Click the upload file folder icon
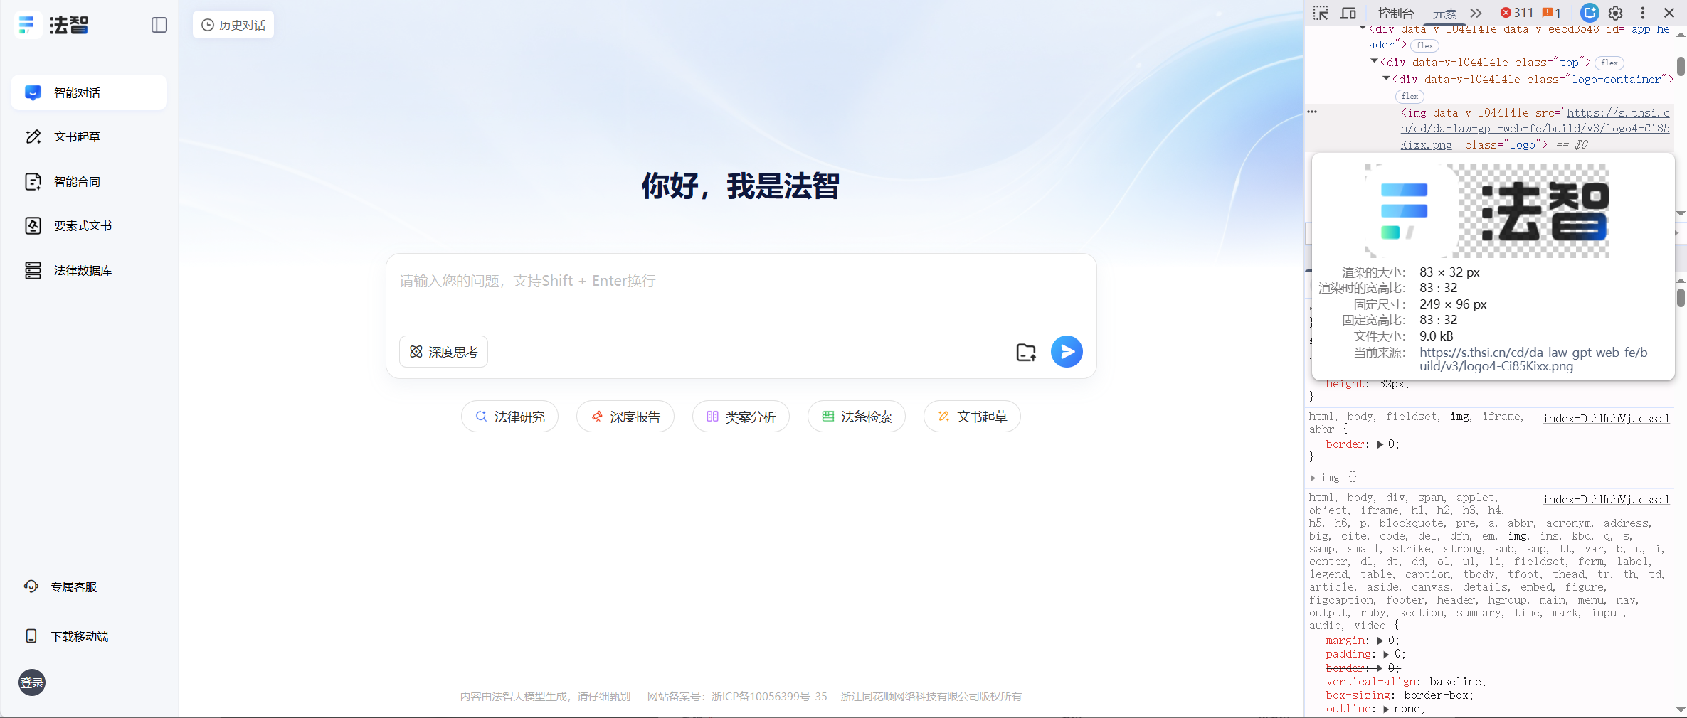1687x718 pixels. click(x=1026, y=352)
